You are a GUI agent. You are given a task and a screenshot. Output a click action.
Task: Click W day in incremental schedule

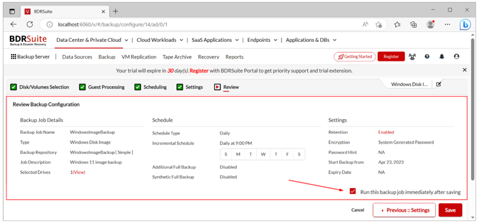click(263, 154)
